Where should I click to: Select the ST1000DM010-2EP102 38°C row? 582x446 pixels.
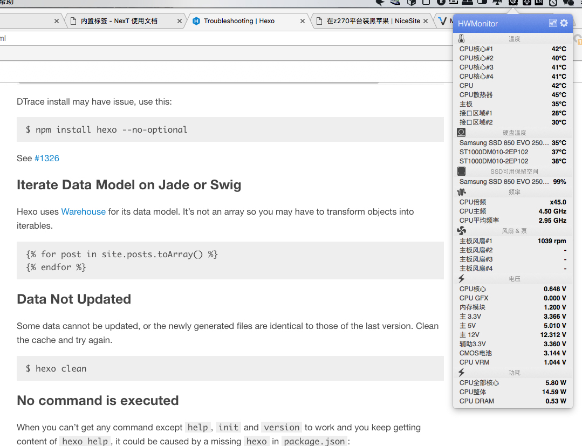pos(512,161)
